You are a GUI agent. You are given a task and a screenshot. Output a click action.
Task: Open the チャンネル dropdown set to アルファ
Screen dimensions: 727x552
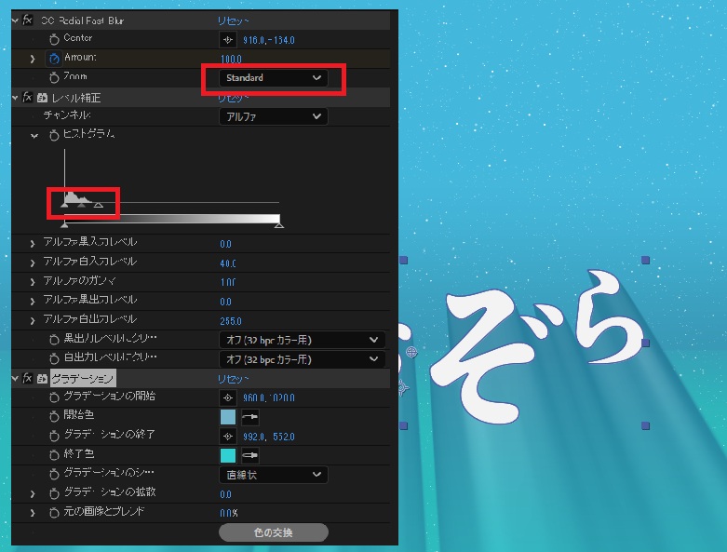click(x=273, y=116)
